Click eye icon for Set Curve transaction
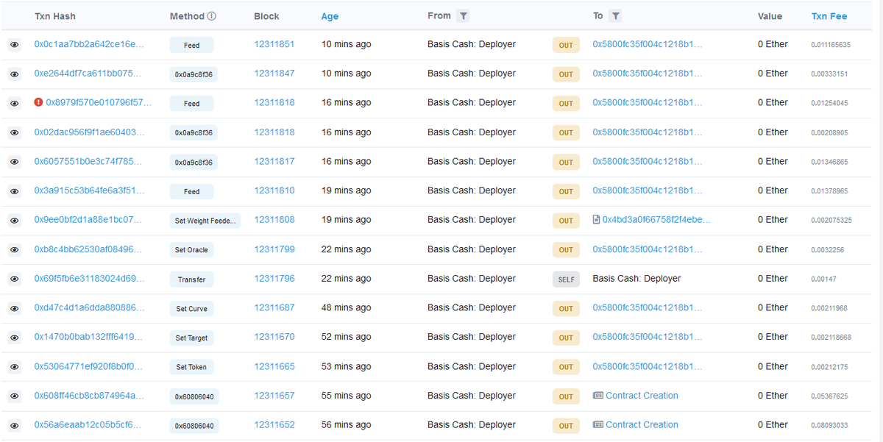The height and width of the screenshot is (442, 883). tap(14, 309)
